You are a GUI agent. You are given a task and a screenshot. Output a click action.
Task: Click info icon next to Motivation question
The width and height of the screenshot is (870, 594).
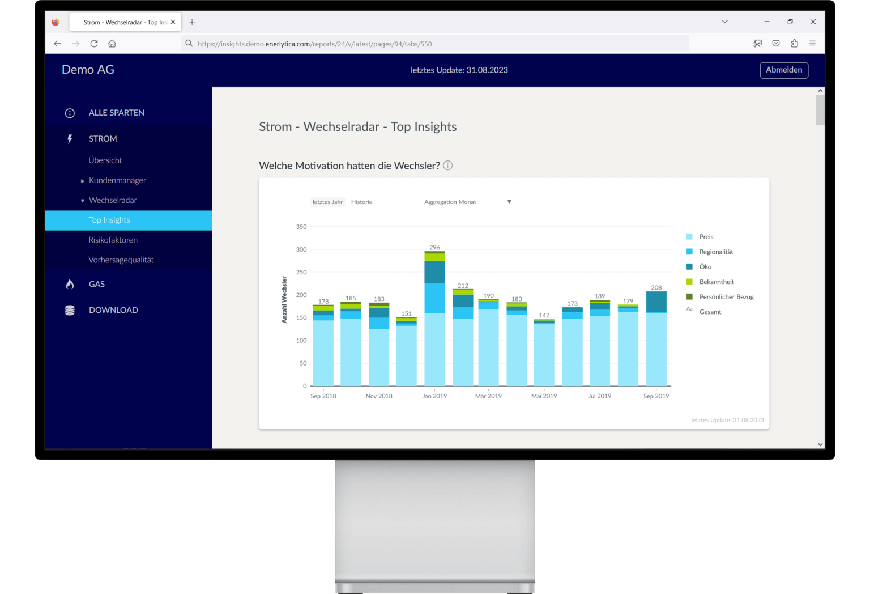(447, 166)
